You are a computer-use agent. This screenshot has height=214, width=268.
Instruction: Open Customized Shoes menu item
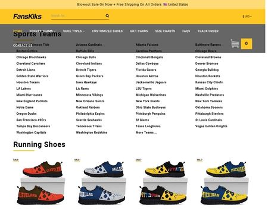107,31
